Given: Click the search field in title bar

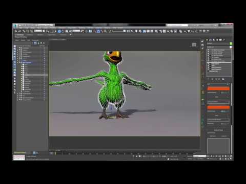Looking at the screenshot, I should [x=177, y=25].
